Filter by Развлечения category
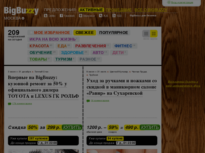 coord(92,46)
